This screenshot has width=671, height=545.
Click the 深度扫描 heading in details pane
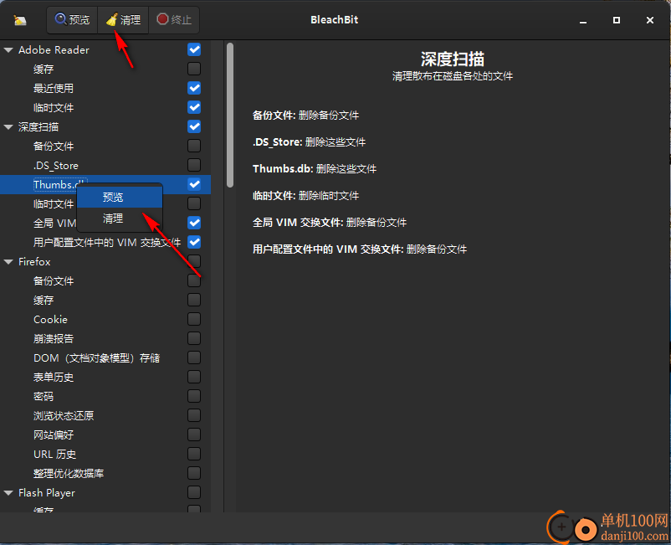453,59
